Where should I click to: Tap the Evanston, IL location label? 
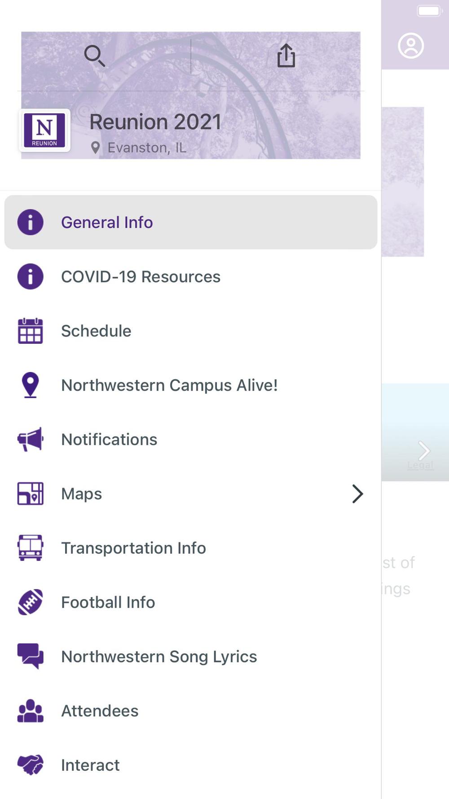146,148
